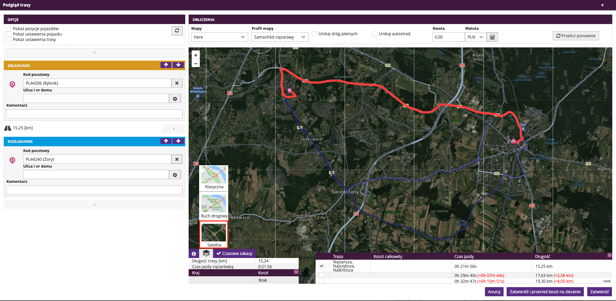The height and width of the screenshot is (301, 616).
Task: Toggle Czasowe zakazy option
Action: pos(234,254)
